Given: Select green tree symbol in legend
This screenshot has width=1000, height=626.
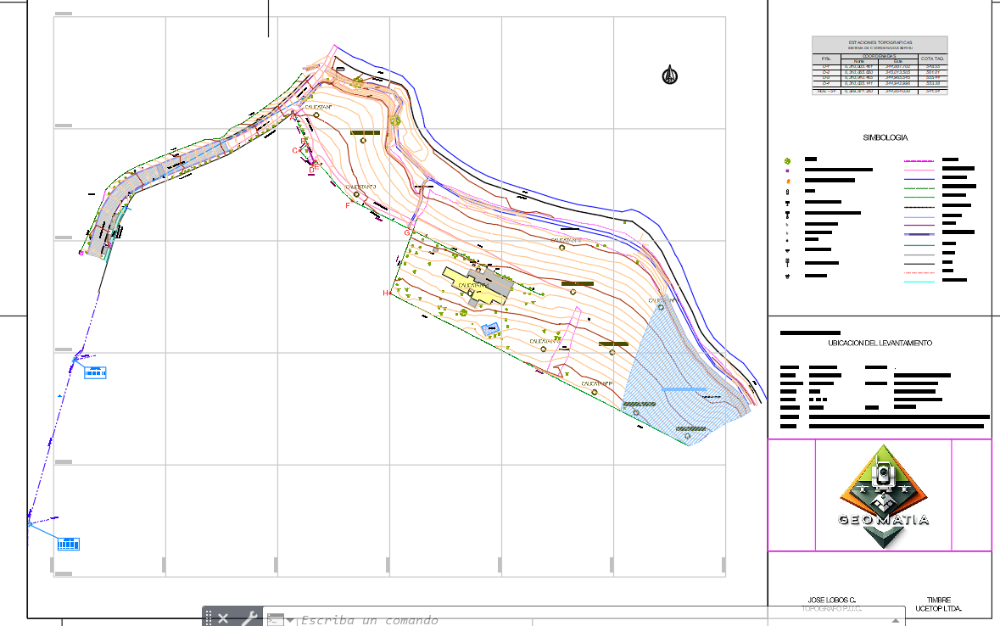Looking at the screenshot, I should (x=788, y=161).
